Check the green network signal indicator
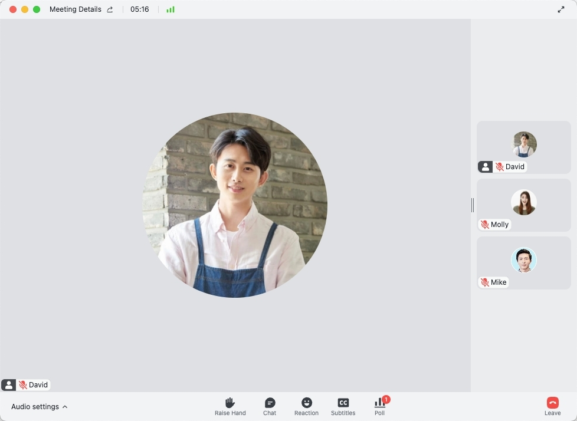The image size is (577, 421). (x=171, y=9)
